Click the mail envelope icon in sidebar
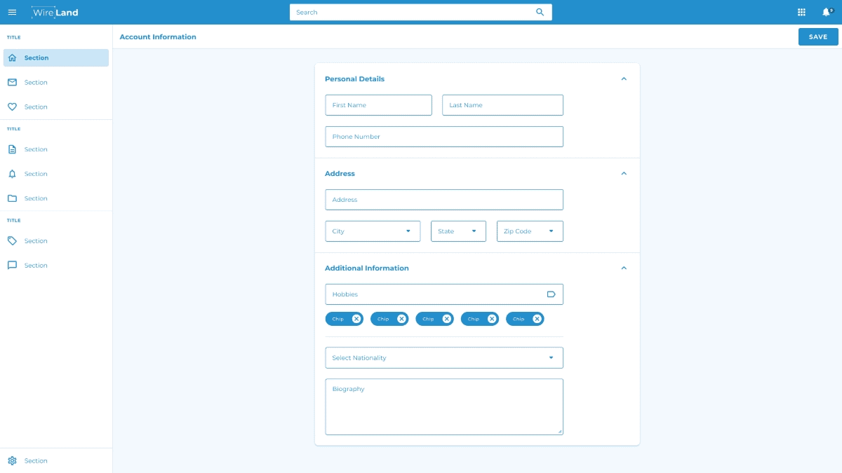 12,83
